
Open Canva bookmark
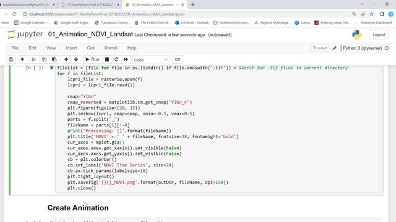pos(302,23)
